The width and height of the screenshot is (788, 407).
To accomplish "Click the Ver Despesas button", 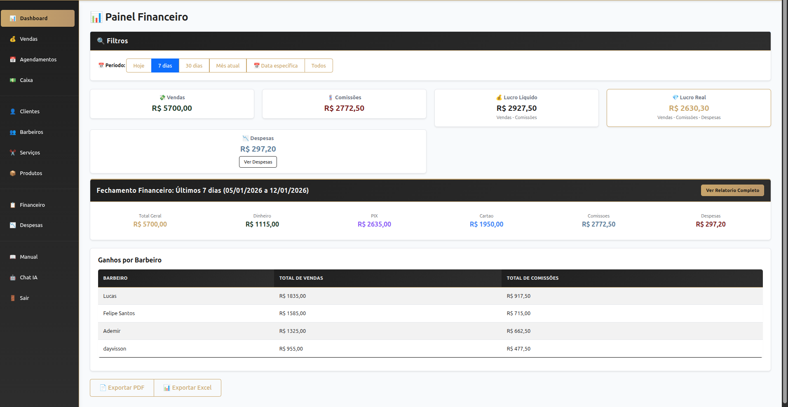I will (258, 161).
